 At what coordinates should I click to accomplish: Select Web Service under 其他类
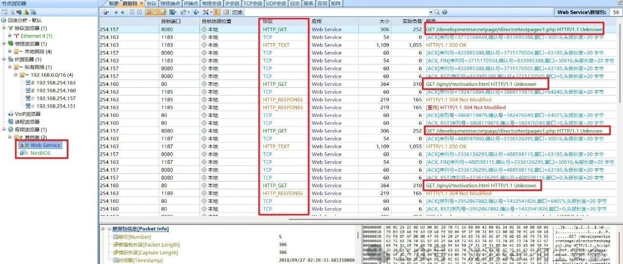(45, 145)
